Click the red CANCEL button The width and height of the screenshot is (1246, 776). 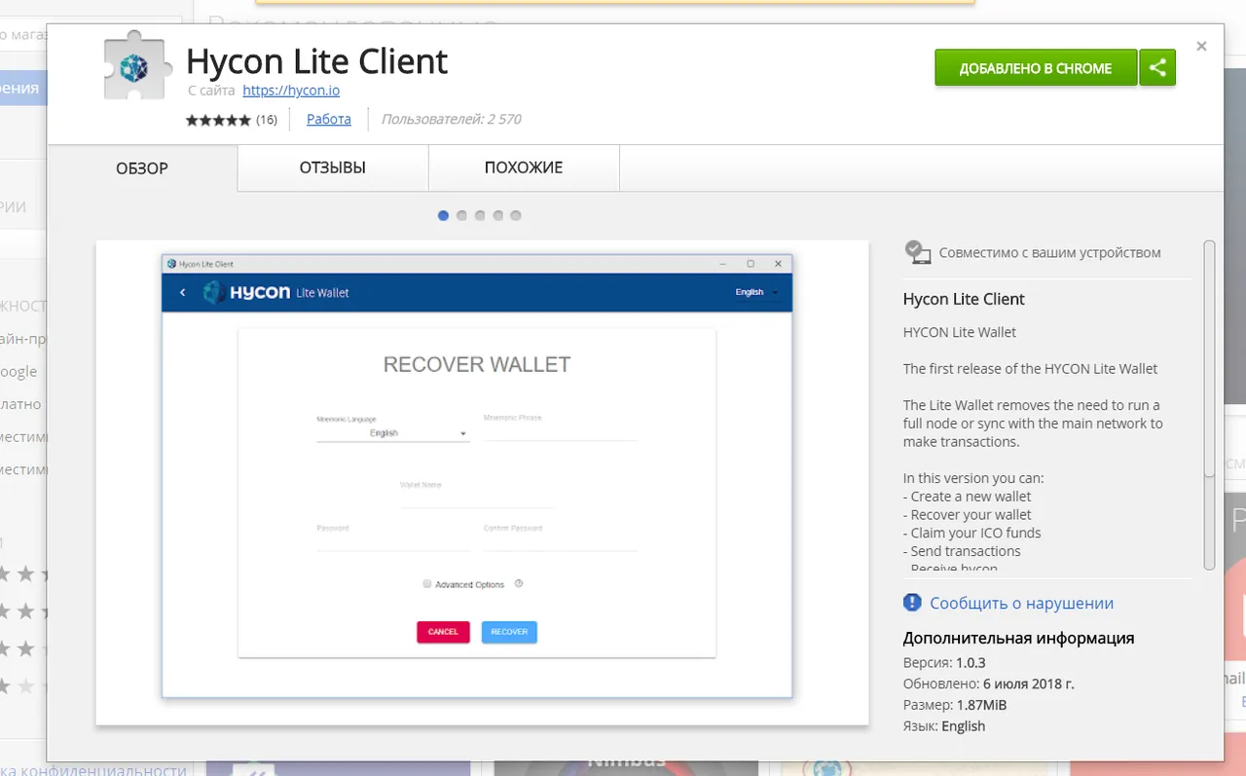click(x=443, y=632)
